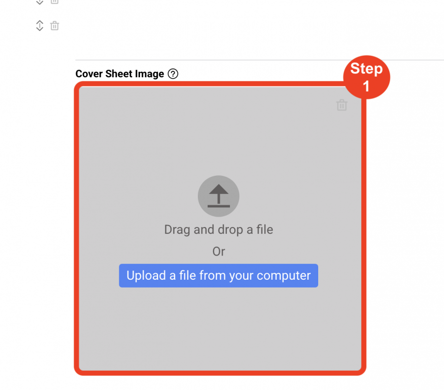Click the 'Or' text in the drop zone
Image resolution: width=444 pixels, height=390 pixels.
219,251
